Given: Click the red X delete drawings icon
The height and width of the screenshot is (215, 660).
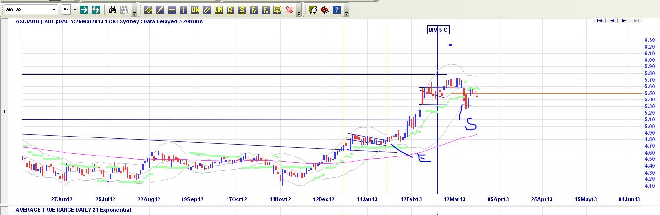Looking at the screenshot, I should tap(289, 9).
